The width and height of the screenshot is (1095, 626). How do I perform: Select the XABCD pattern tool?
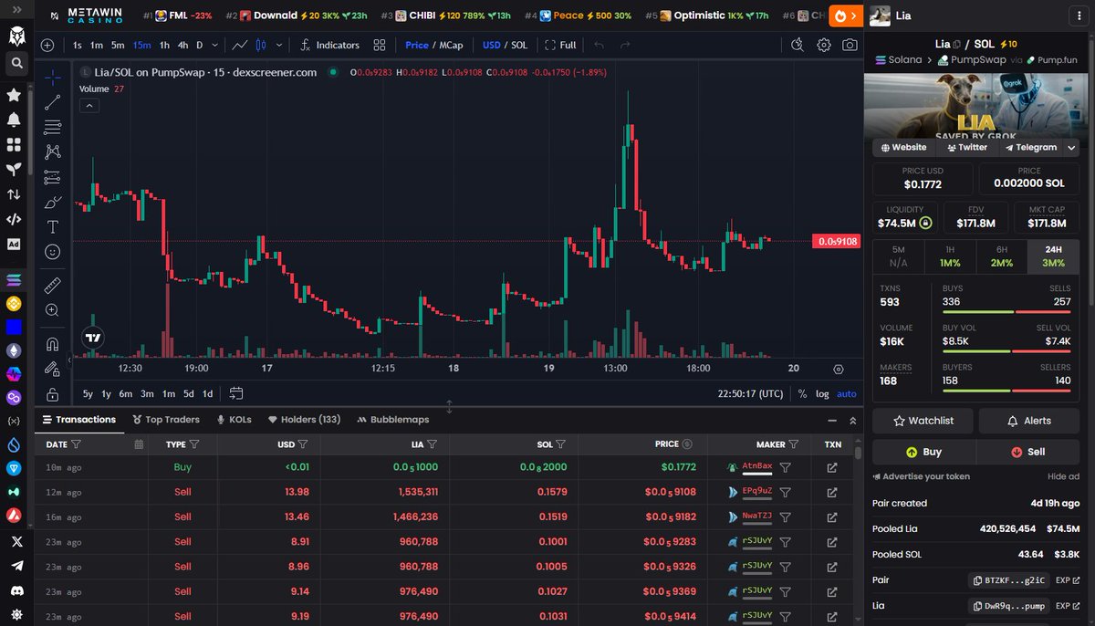[x=53, y=152]
